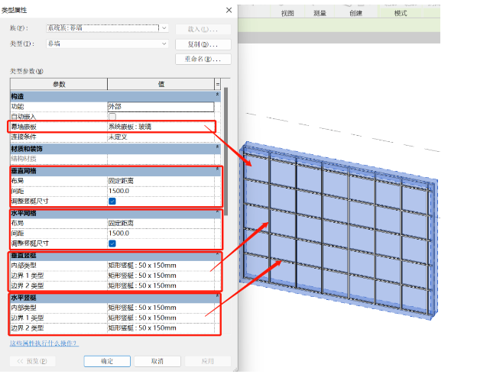This screenshot has height=374, width=477.
Task: Click the 结构材质 value cell
Action: coord(161,159)
